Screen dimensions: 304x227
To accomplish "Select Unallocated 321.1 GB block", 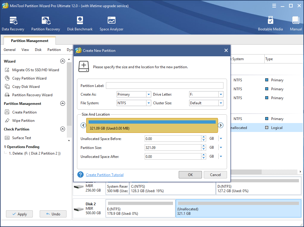I will click(x=238, y=209).
